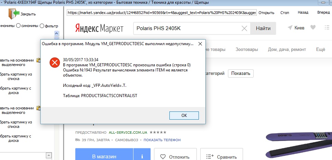Go forward with the Вперед button
332x160 pixels.
point(323,12)
